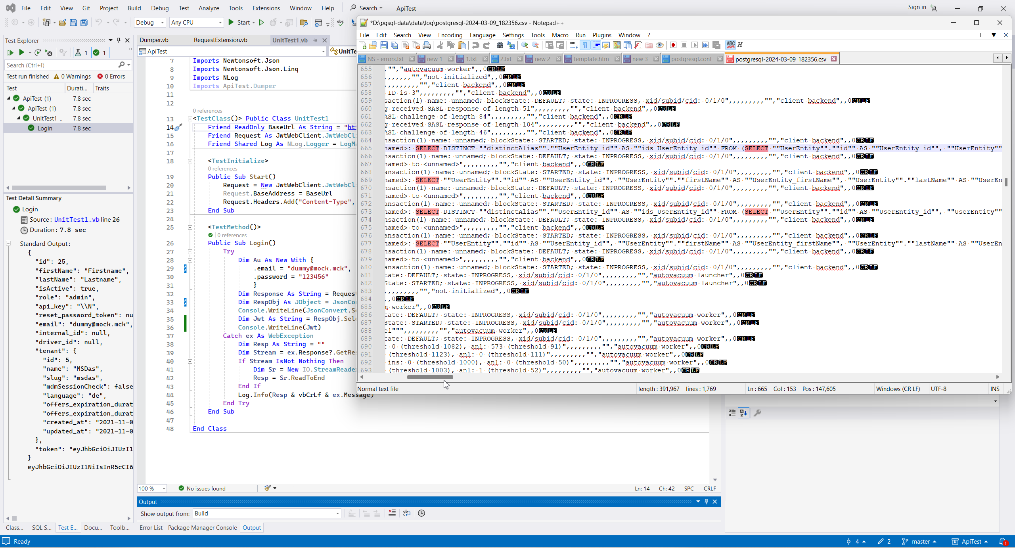Toggle Notepad++ spell check ABC button

pos(730,45)
